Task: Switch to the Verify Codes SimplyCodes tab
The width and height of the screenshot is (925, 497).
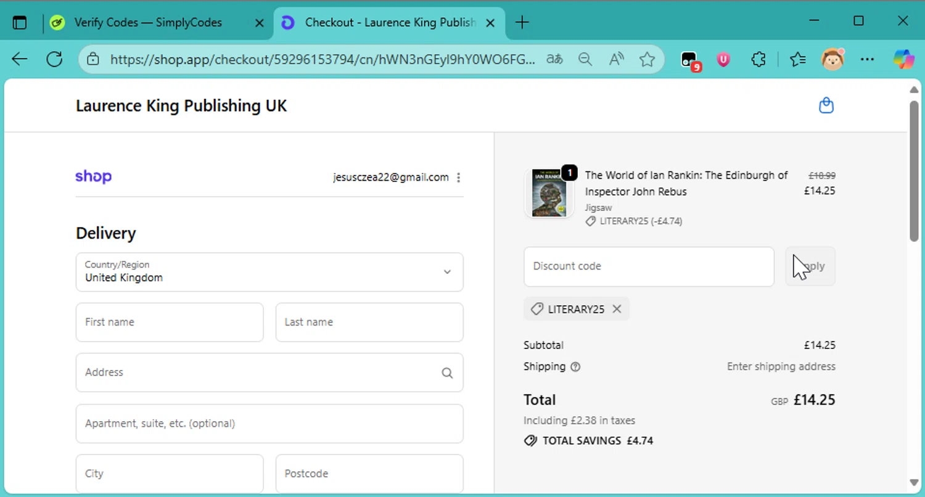Action: coord(148,23)
